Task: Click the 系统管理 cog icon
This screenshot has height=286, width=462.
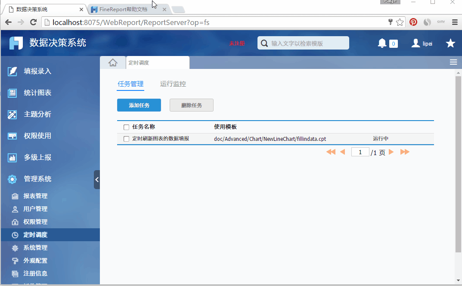Action: (15, 248)
